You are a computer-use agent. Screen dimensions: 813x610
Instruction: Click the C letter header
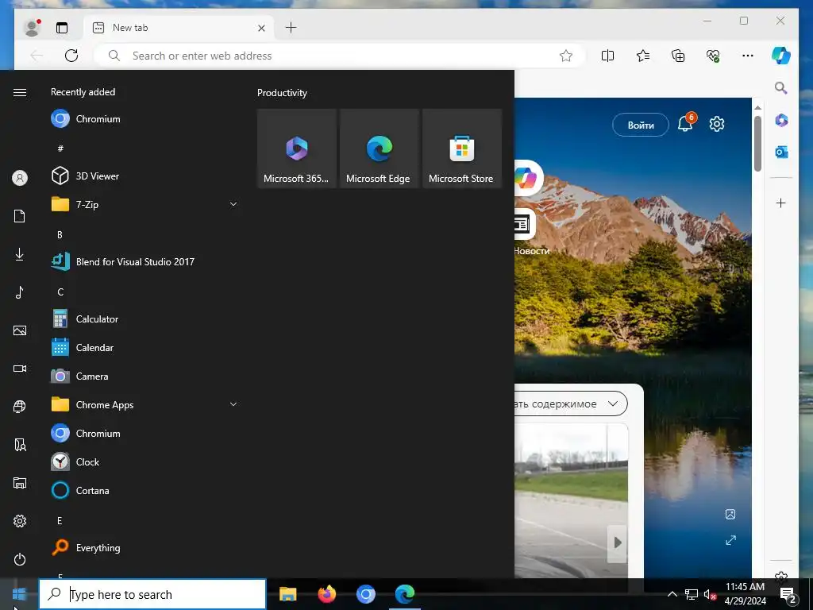(x=60, y=292)
